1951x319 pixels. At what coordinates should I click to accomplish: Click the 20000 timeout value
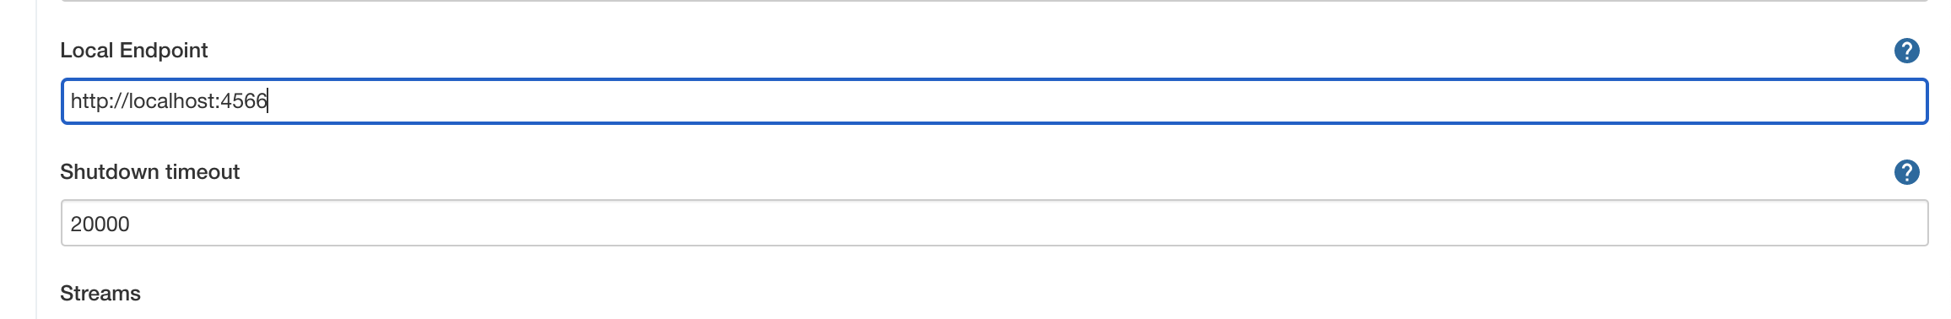coord(100,224)
